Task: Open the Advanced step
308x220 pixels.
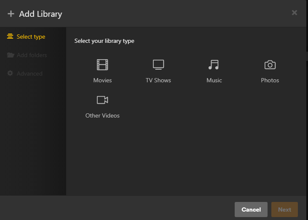Action: 25,73
